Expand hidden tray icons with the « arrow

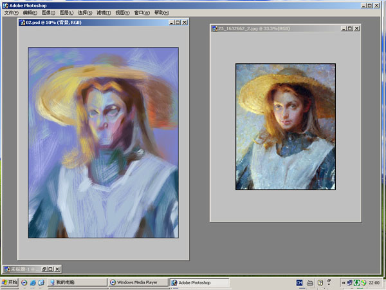(343, 283)
